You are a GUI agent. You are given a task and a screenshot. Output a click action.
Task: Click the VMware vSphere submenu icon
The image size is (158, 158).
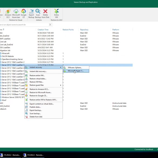[x=65, y=68]
